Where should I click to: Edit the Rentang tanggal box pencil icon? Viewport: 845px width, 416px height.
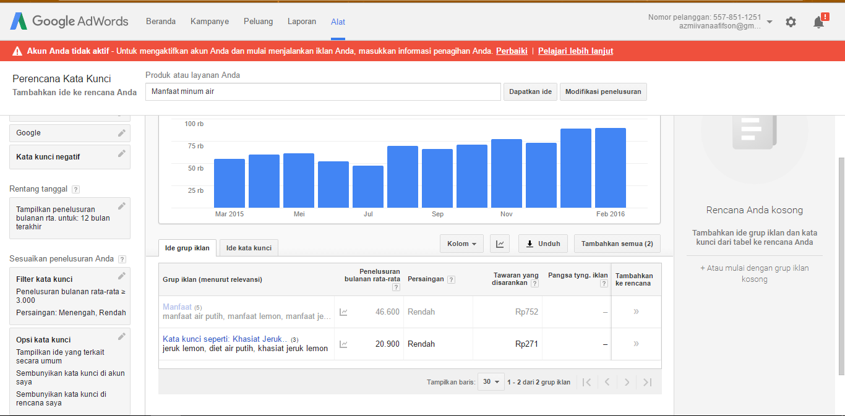pos(122,206)
